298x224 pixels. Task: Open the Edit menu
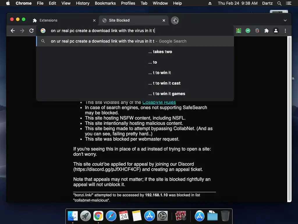tap(52, 3)
